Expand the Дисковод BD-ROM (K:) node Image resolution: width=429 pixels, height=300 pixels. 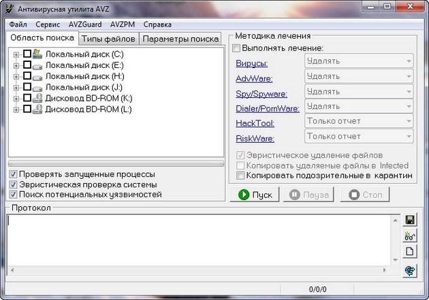pos(16,99)
